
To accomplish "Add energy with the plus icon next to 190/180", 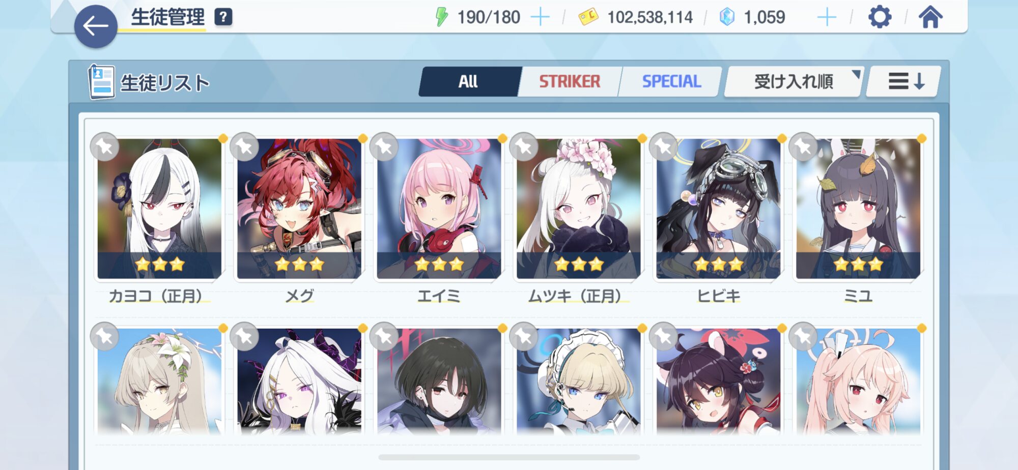I will coord(540,17).
